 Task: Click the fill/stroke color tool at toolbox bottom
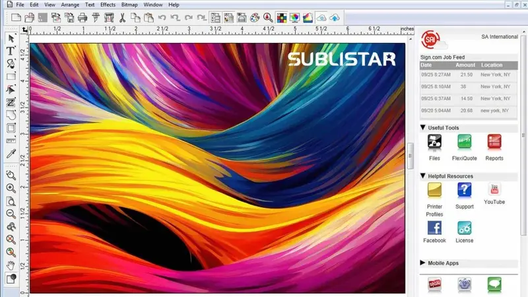[x=11, y=279]
